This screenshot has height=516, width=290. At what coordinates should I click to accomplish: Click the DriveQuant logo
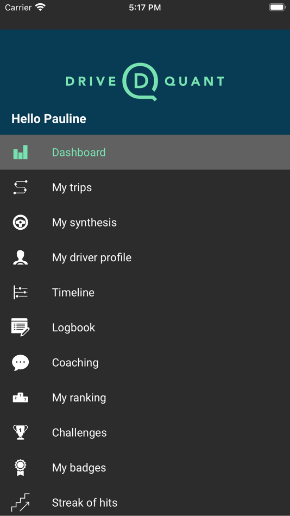coord(145,81)
